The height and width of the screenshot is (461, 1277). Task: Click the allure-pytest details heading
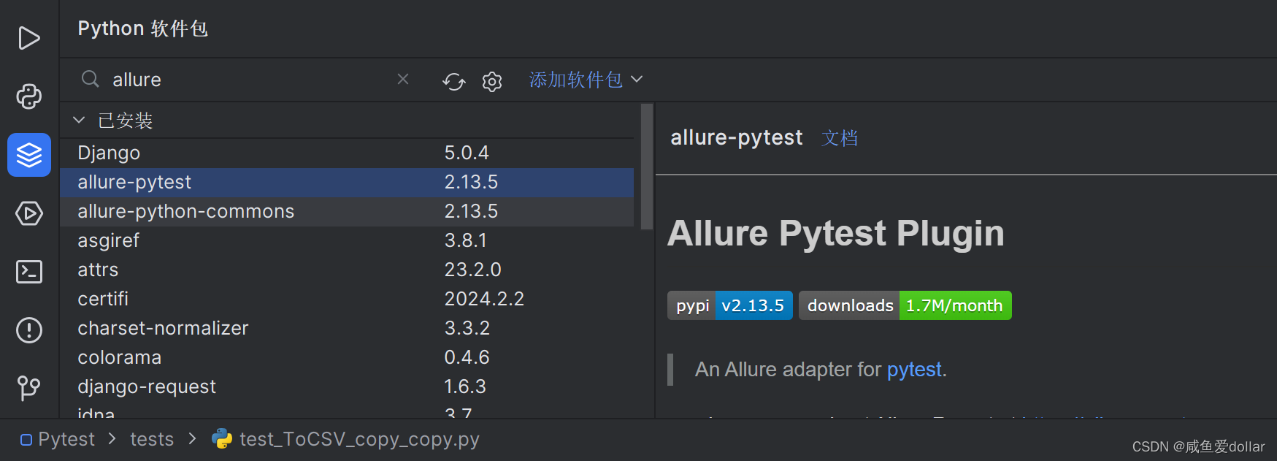(x=737, y=137)
